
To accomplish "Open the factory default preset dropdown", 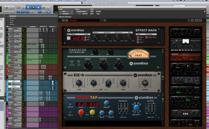I will (82, 11).
